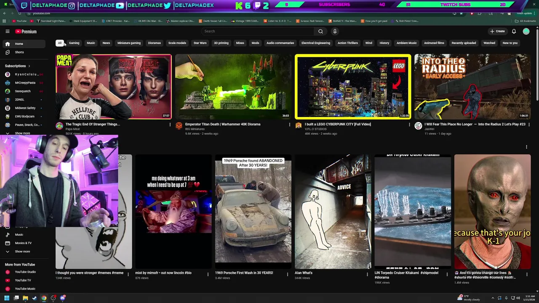Viewport: 539px width, 303px height.
Task: Expand the Subscriptions section arrow
Action: (x=29, y=66)
